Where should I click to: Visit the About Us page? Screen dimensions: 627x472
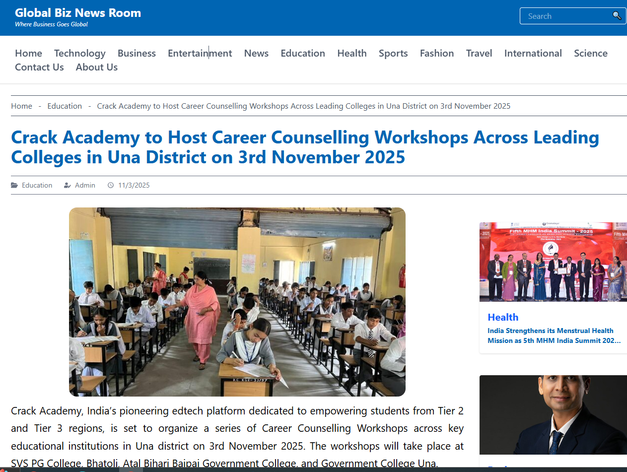pyautogui.click(x=96, y=67)
